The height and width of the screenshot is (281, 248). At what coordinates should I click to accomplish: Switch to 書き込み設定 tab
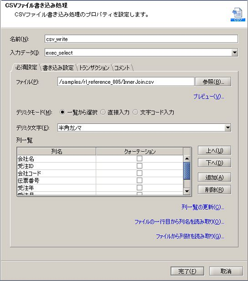tap(58, 68)
